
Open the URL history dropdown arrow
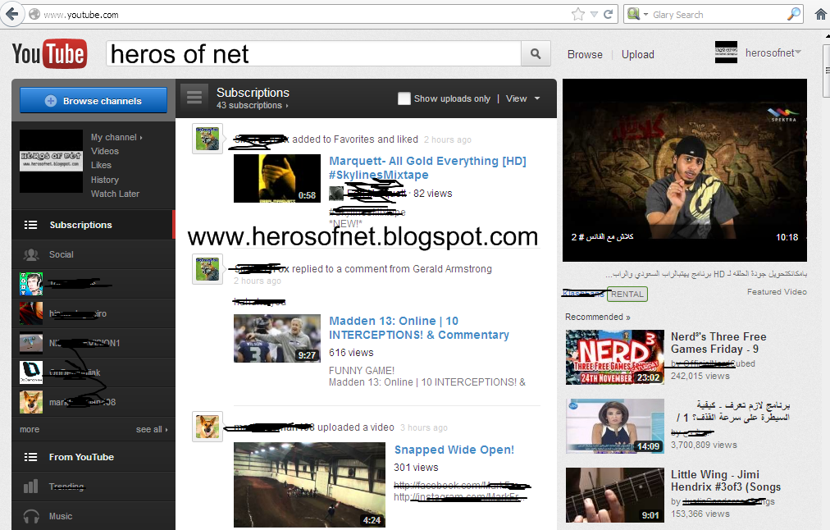(594, 14)
